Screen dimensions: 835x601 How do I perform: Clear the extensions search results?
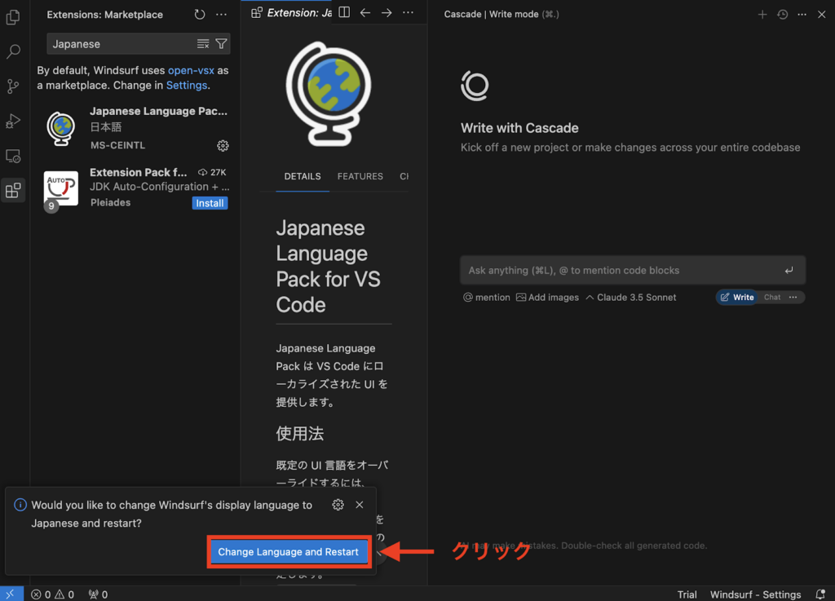(x=203, y=44)
